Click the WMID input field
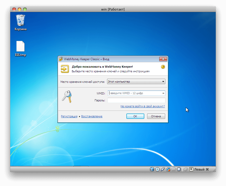The image size is (226, 186). pyautogui.click(x=136, y=93)
